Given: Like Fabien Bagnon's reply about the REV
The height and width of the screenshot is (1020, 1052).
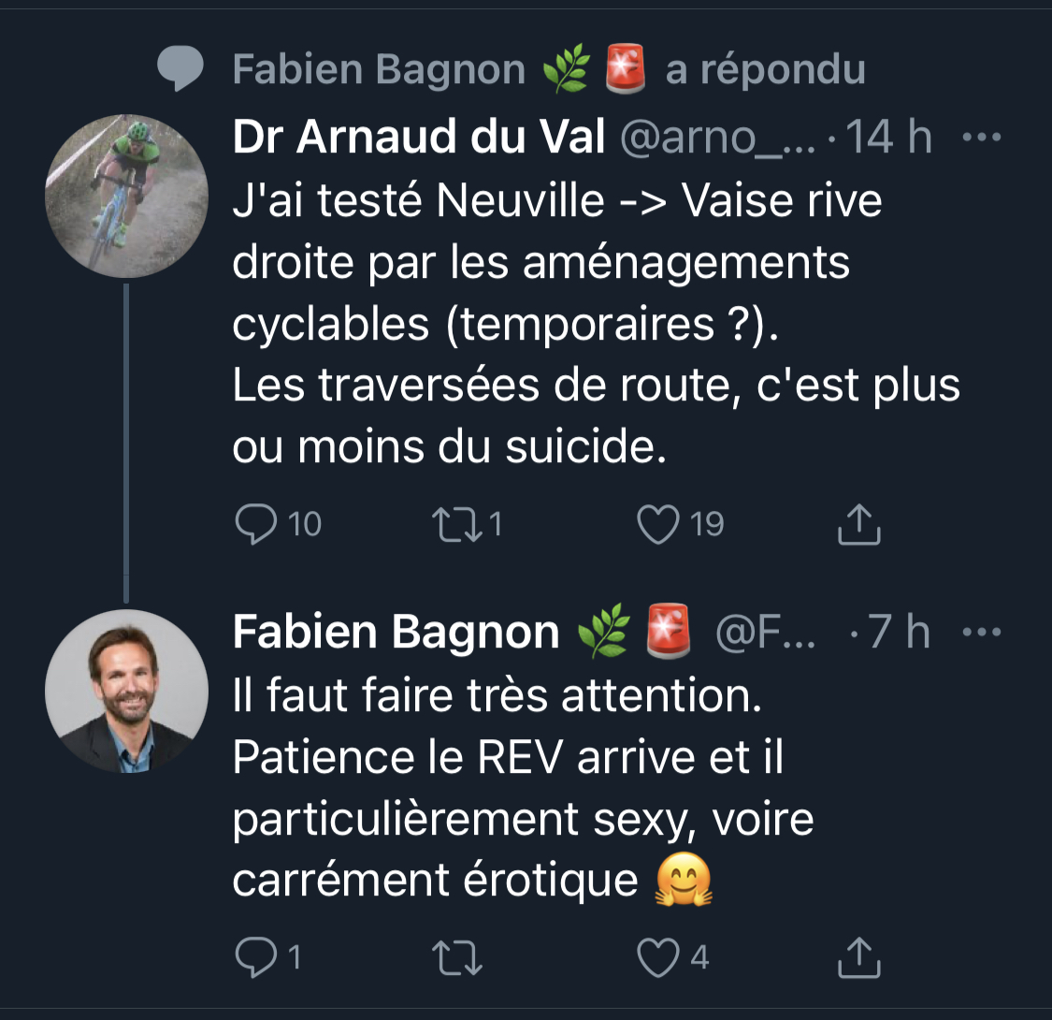Looking at the screenshot, I should tap(658, 957).
